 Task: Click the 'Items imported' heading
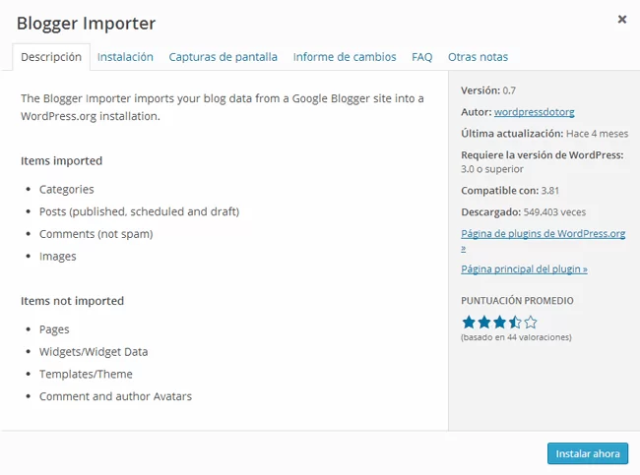click(x=62, y=160)
